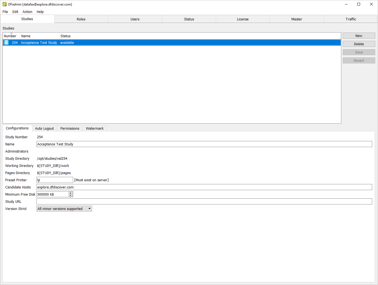Sort studies by Number column header
This screenshot has height=285, width=378.
[x=10, y=36]
